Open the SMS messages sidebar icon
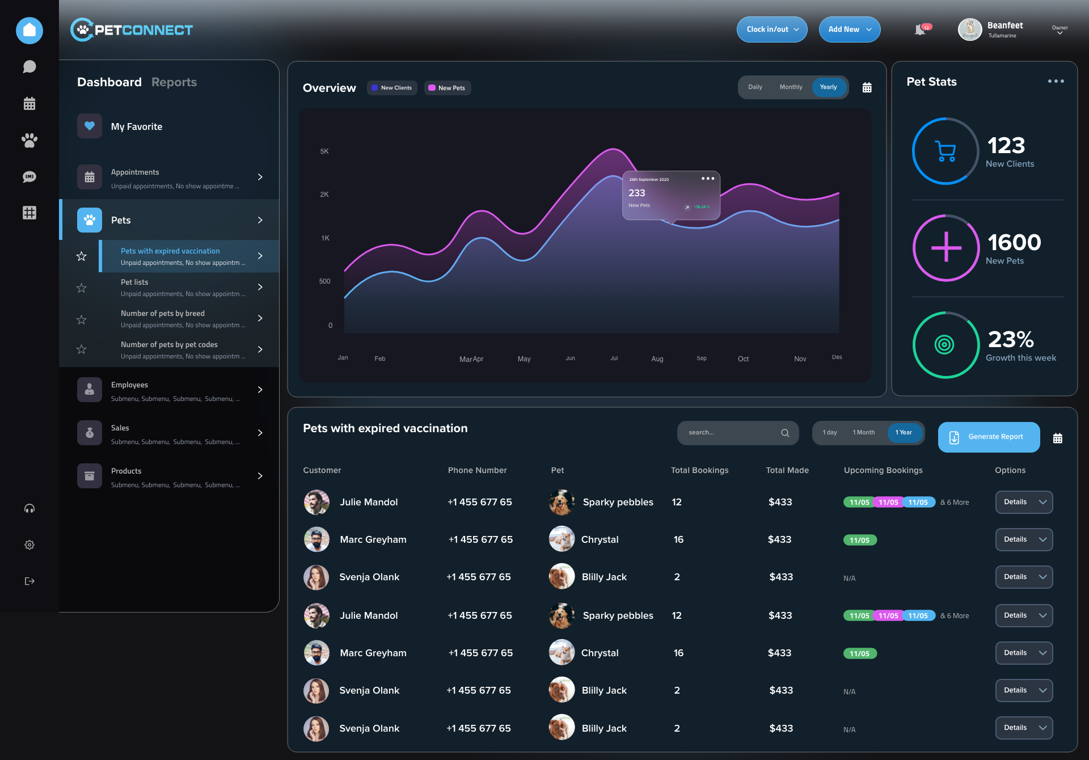The image size is (1089, 760). pos(29,177)
